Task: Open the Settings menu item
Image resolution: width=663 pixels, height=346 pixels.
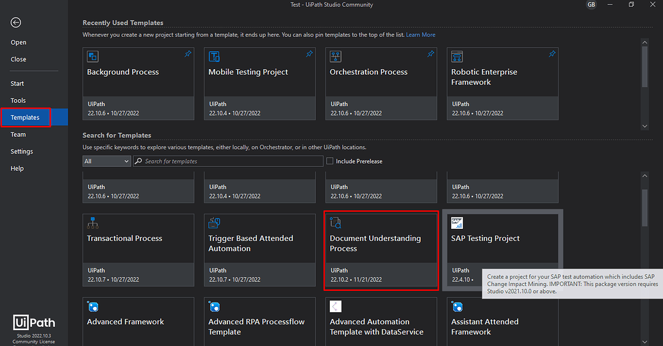Action: 22,152
